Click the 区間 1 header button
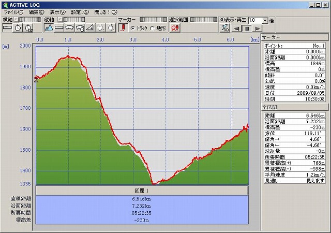This screenshot has width=331, height=233. 142,191
